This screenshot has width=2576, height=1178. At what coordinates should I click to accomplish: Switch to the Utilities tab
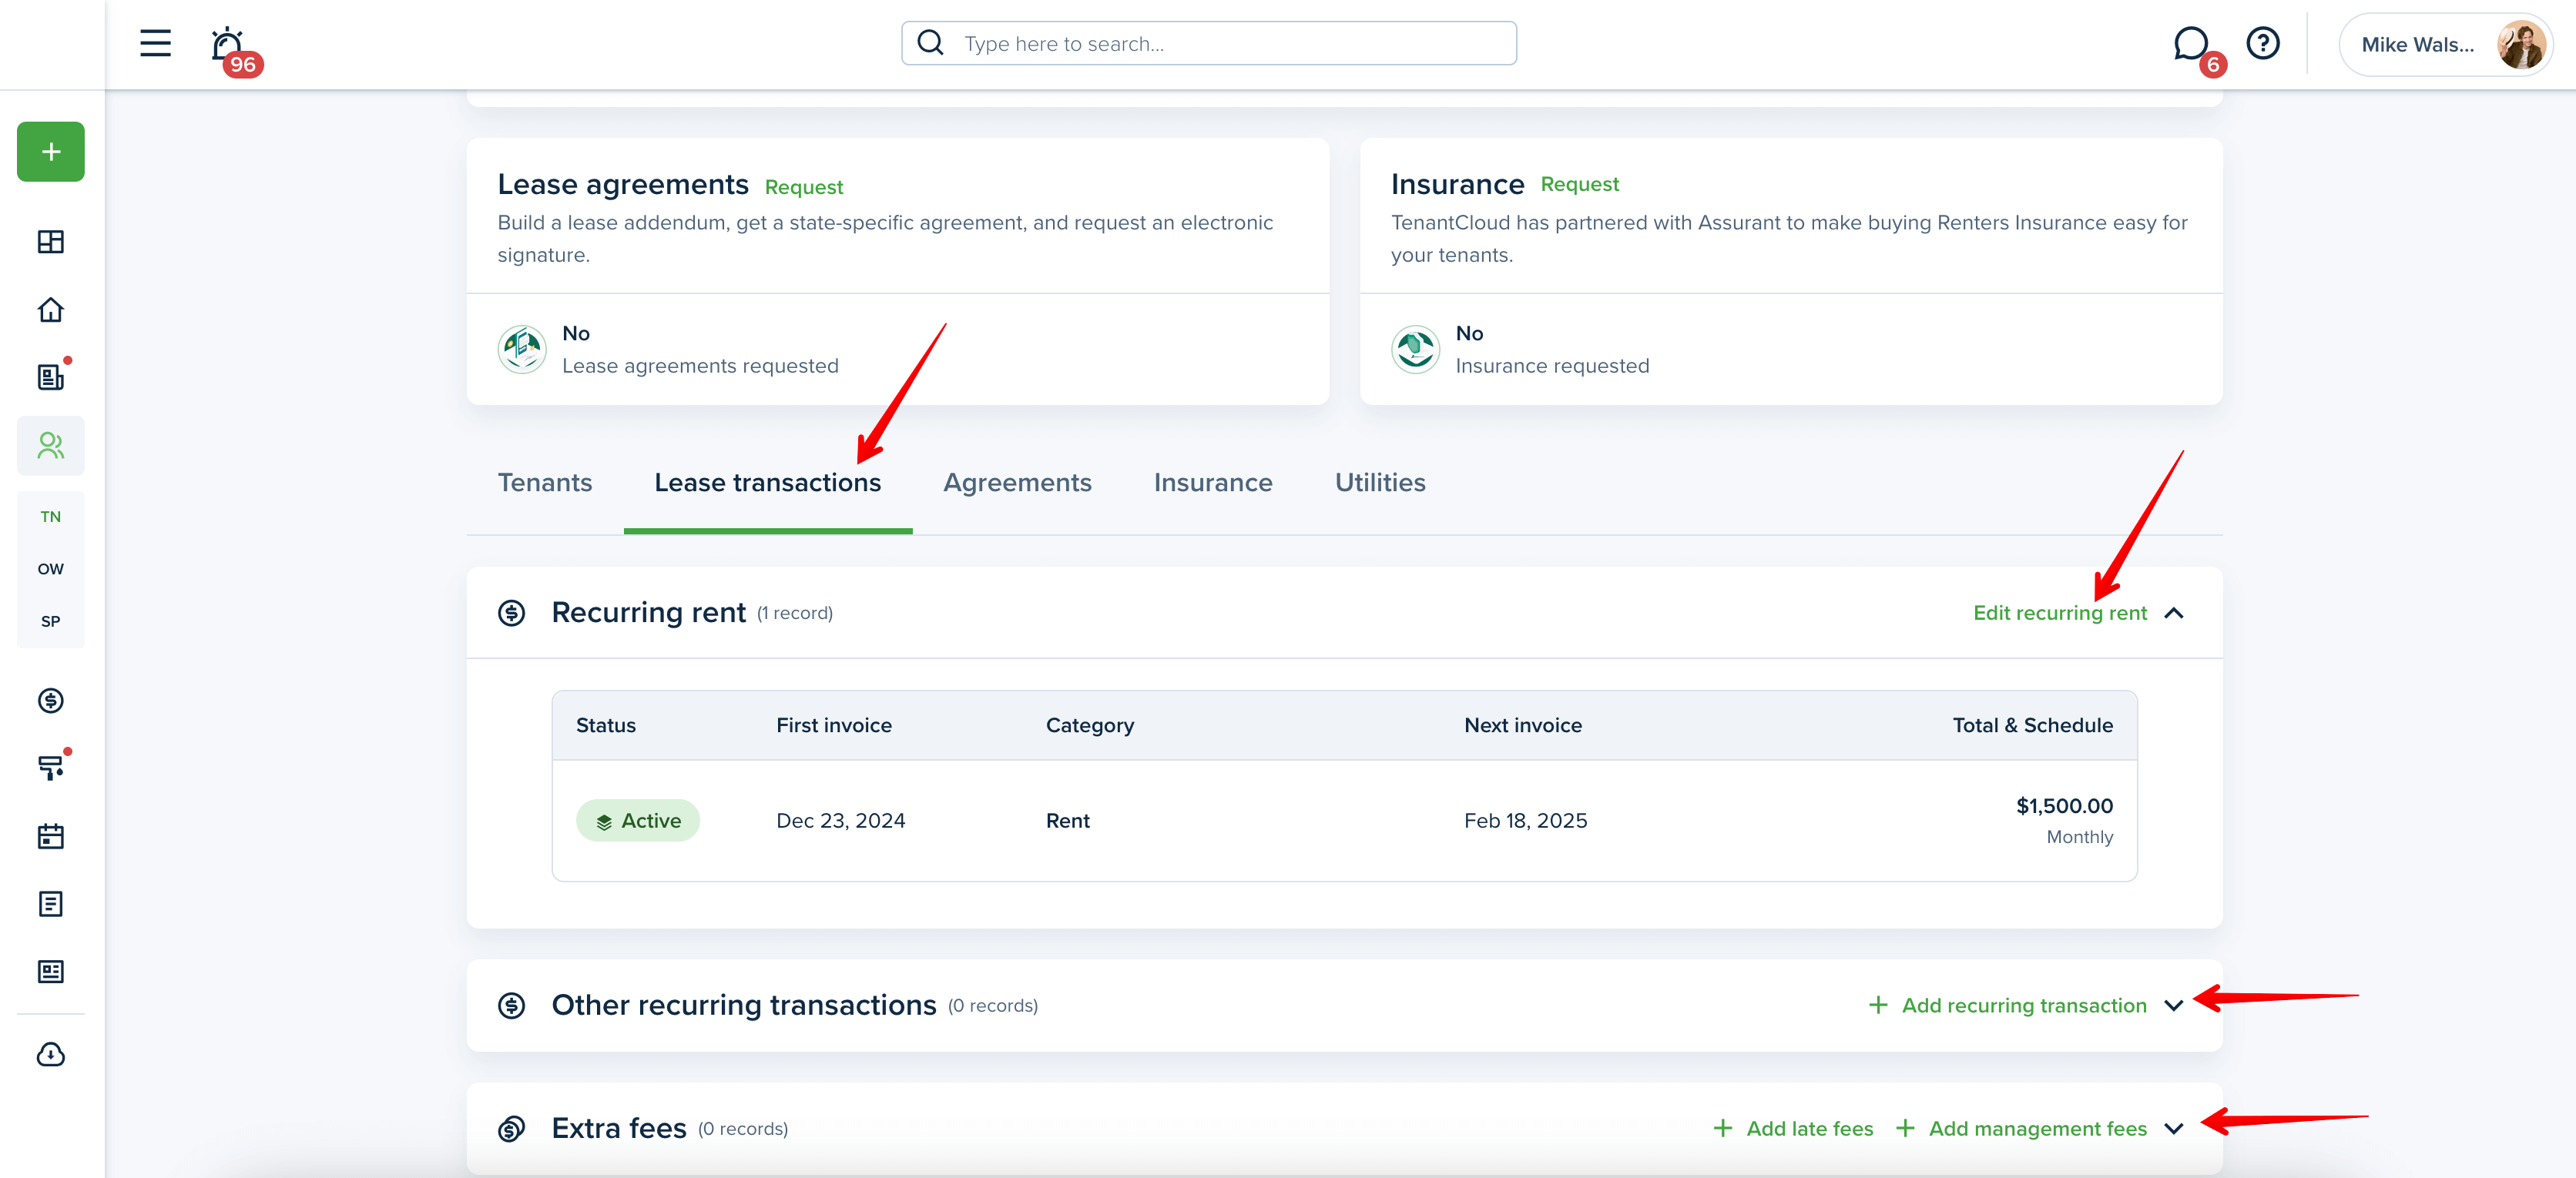[1380, 483]
